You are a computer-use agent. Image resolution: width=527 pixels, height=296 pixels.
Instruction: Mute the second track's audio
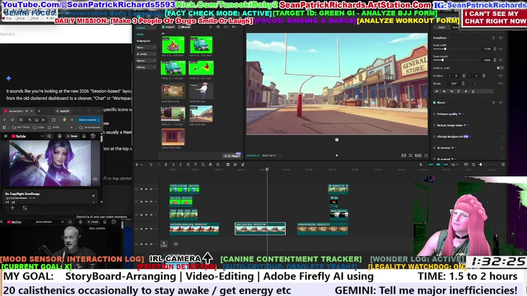(x=151, y=201)
